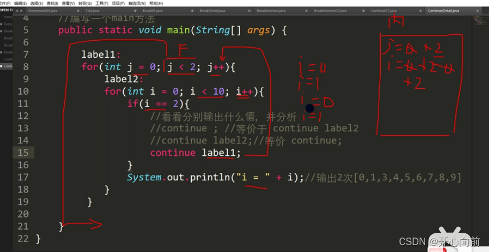Open the 查看(V) menu
489x252 pixels.
(x=69, y=3)
